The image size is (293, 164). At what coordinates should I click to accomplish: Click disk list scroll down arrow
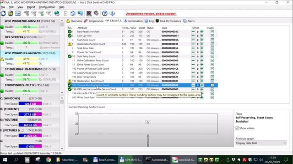[62, 92]
